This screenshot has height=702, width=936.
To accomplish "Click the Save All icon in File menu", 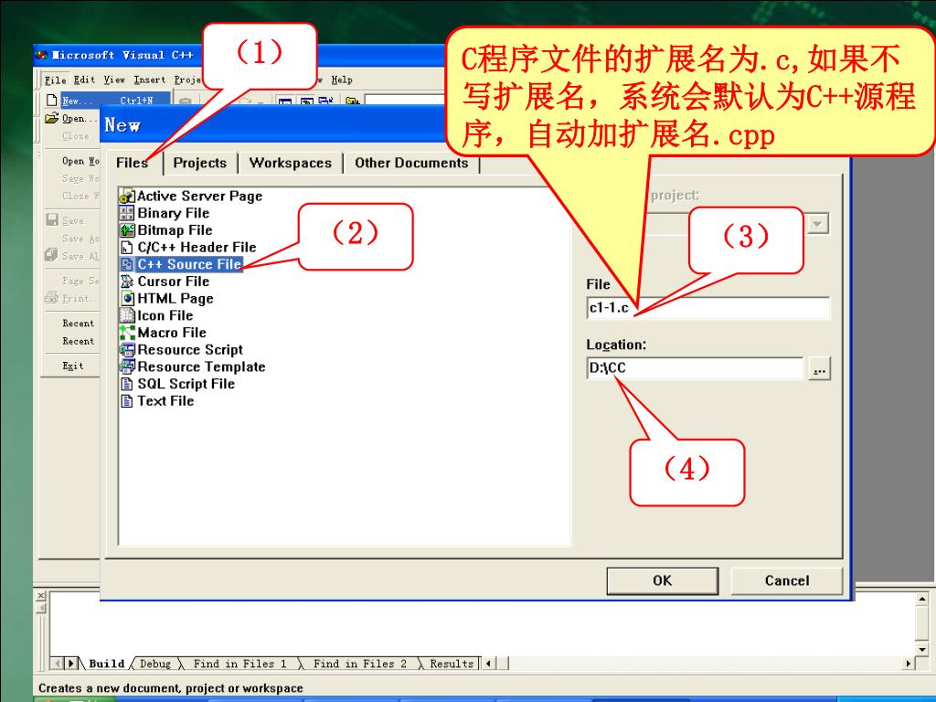I will [51, 256].
